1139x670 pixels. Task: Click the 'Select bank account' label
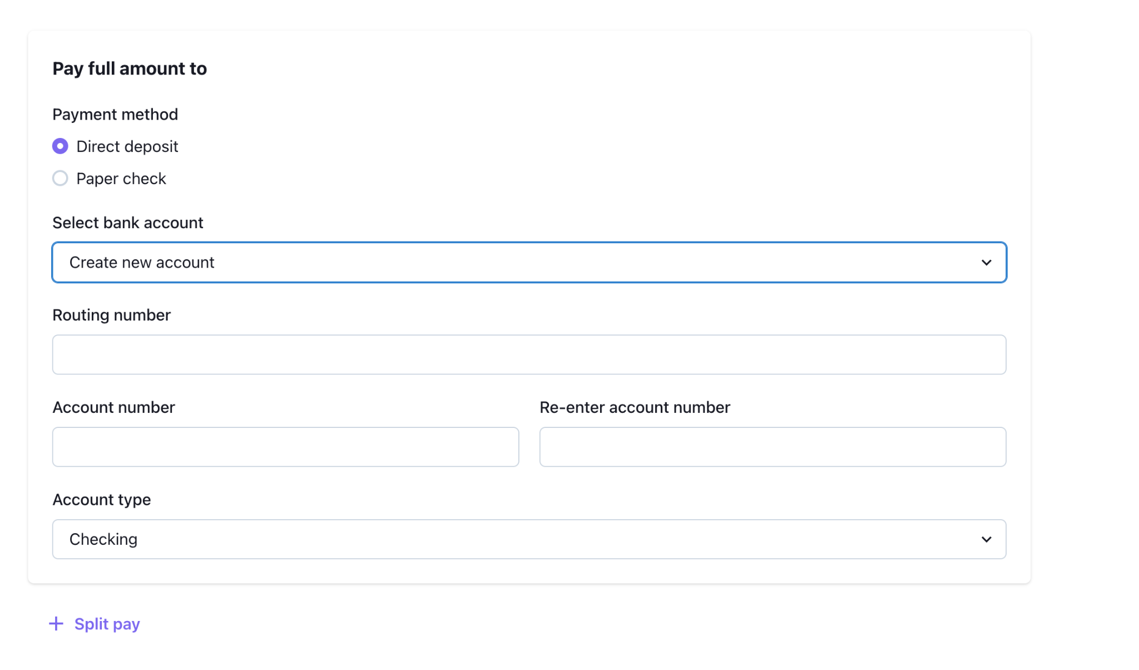(127, 223)
